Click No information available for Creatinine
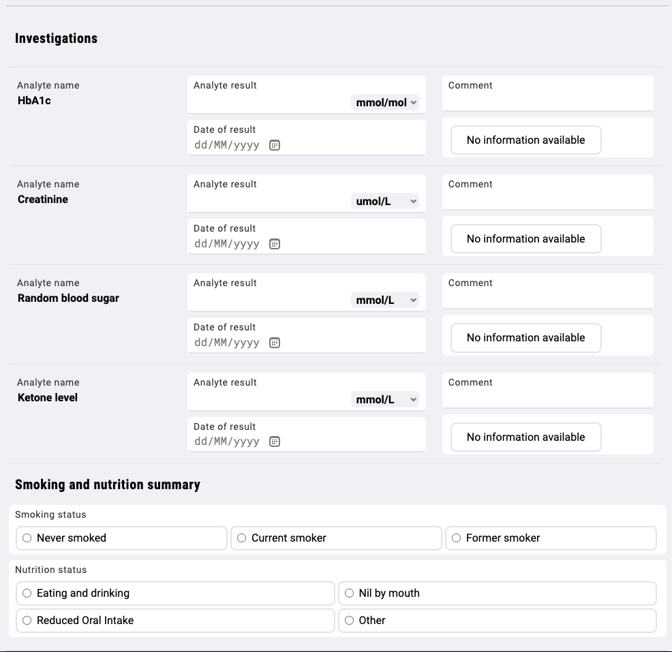This screenshot has width=672, height=652. (525, 238)
